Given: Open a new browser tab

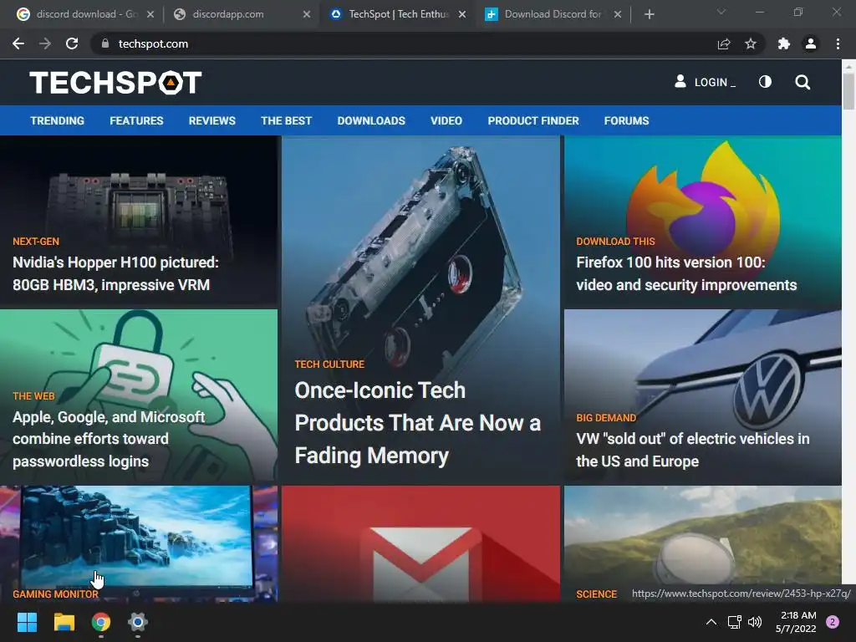Looking at the screenshot, I should pyautogui.click(x=649, y=14).
